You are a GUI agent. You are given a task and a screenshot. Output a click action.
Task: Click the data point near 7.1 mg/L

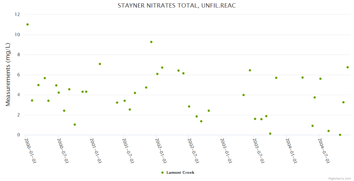point(100,64)
